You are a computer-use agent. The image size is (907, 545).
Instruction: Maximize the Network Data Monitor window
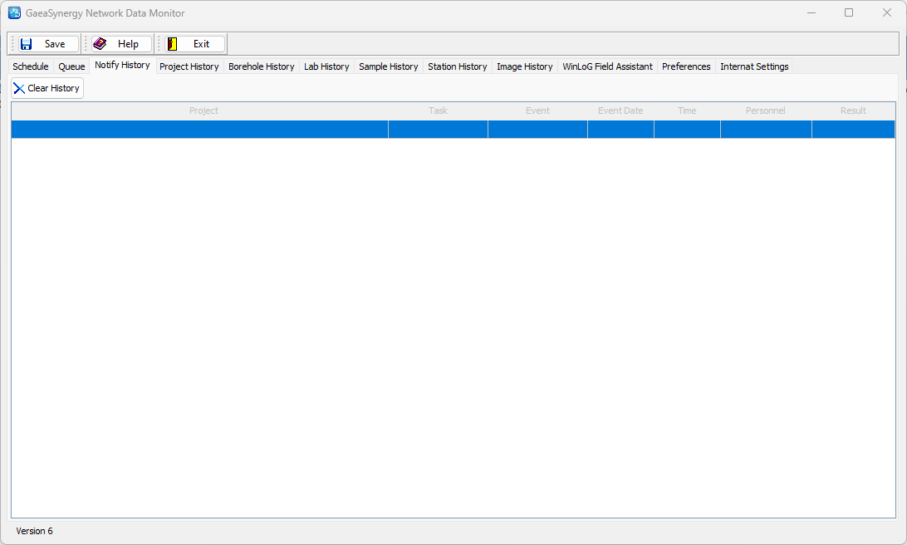click(x=849, y=12)
